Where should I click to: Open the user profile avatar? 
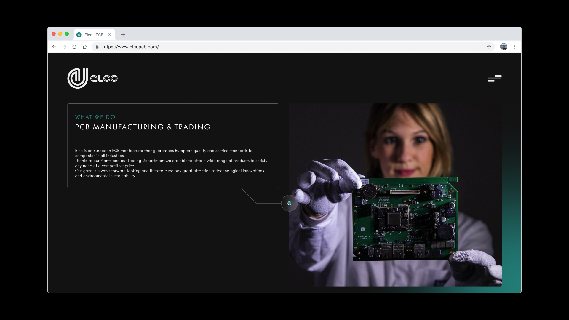tap(504, 47)
